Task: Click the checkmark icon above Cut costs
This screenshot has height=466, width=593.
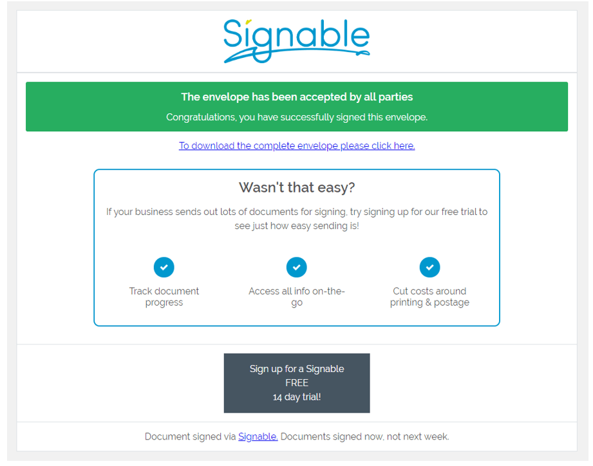Action: tap(429, 267)
